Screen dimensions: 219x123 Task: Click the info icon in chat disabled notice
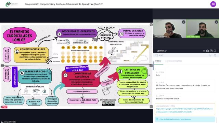coord(157,119)
